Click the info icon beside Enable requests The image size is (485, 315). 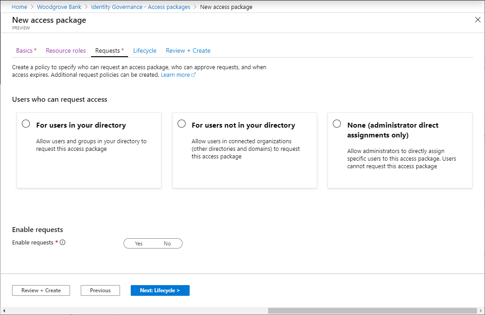pyautogui.click(x=62, y=243)
